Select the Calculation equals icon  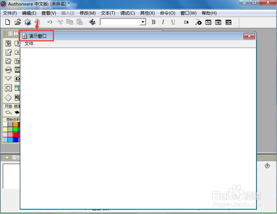click(17, 52)
